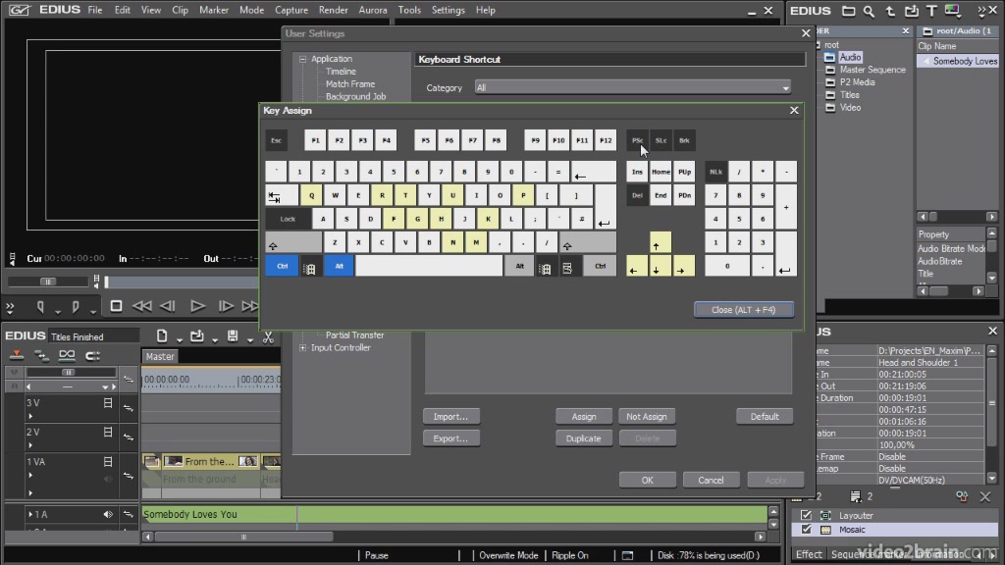Click OK in User Settings
Viewport: 1005px width, 565px height.
coord(648,480)
